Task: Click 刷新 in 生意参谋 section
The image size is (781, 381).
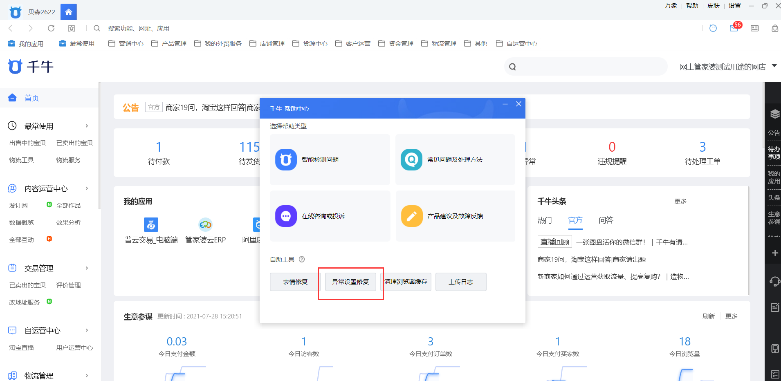Action: point(709,316)
